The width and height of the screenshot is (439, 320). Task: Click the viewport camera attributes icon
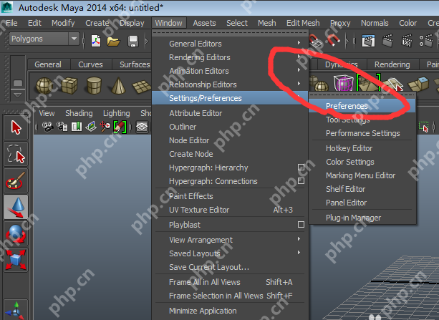[x=62, y=127]
